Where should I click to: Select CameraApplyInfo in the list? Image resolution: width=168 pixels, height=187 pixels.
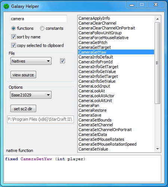pos(116,18)
